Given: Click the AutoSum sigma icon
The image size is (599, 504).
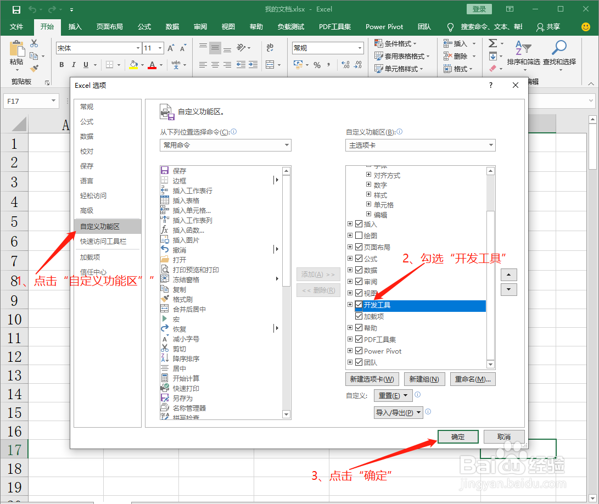Looking at the screenshot, I should click(493, 43).
